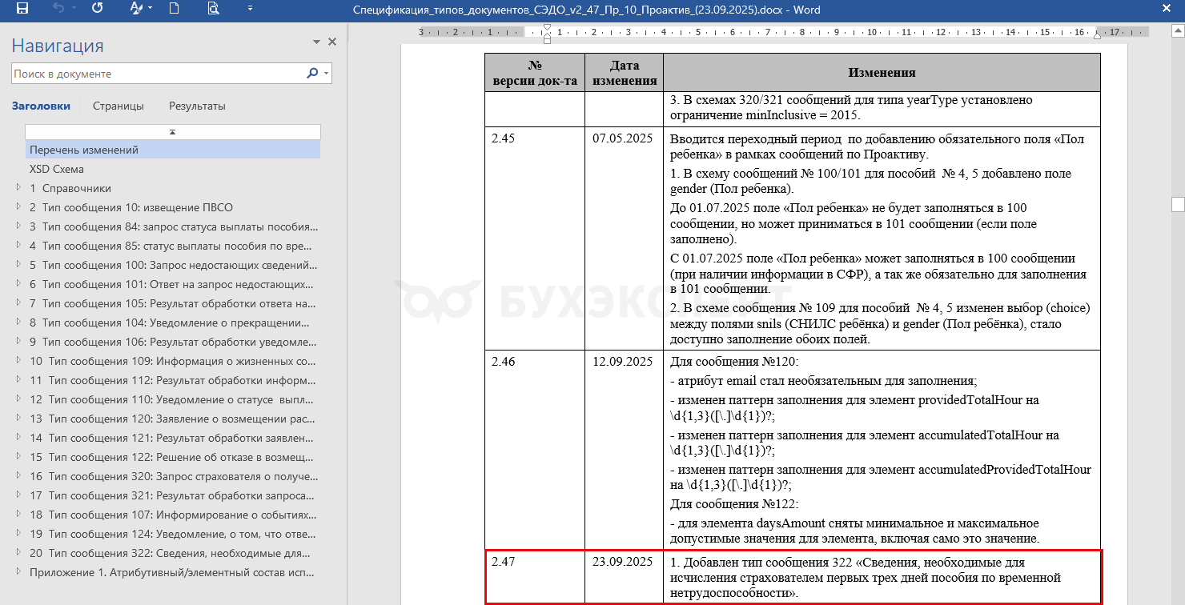
Task: Open print preview with the magnifier-page icon
Action: [213, 9]
